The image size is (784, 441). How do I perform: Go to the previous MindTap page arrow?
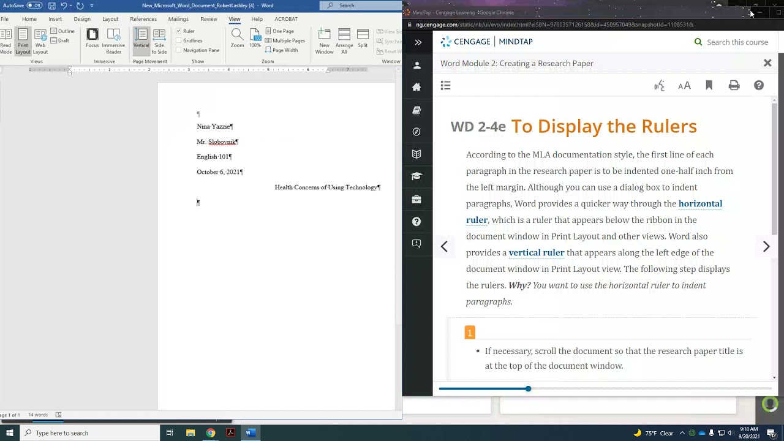click(x=444, y=247)
